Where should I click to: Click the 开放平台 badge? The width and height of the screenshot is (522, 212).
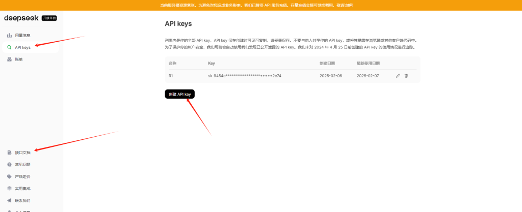click(x=49, y=18)
